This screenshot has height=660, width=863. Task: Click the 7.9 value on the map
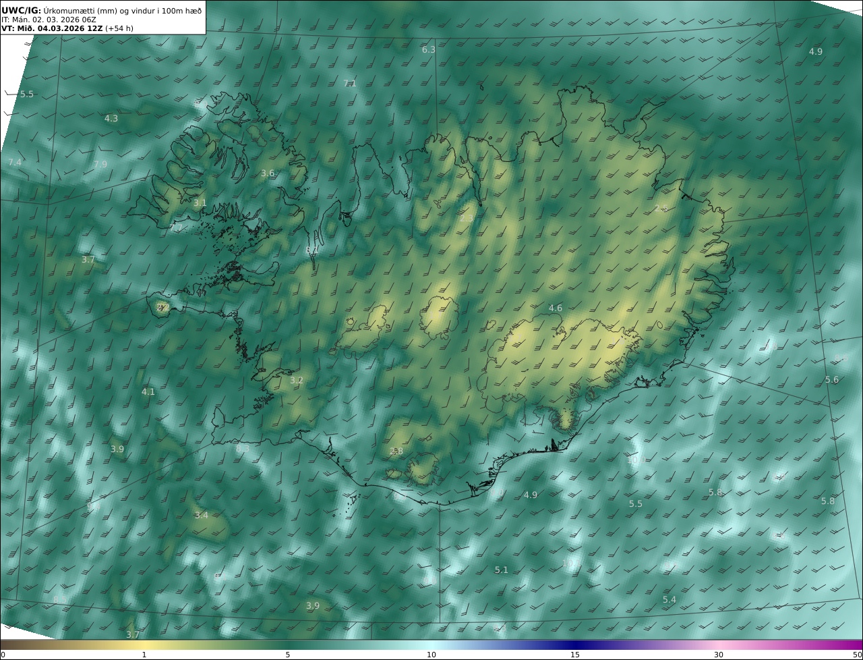100,165
